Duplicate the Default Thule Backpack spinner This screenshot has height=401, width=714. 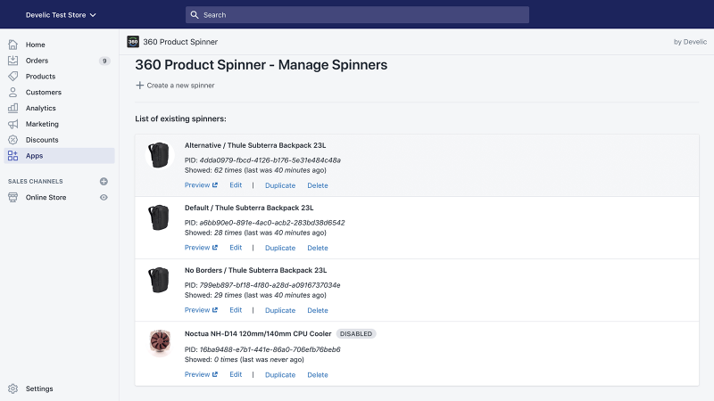point(280,248)
